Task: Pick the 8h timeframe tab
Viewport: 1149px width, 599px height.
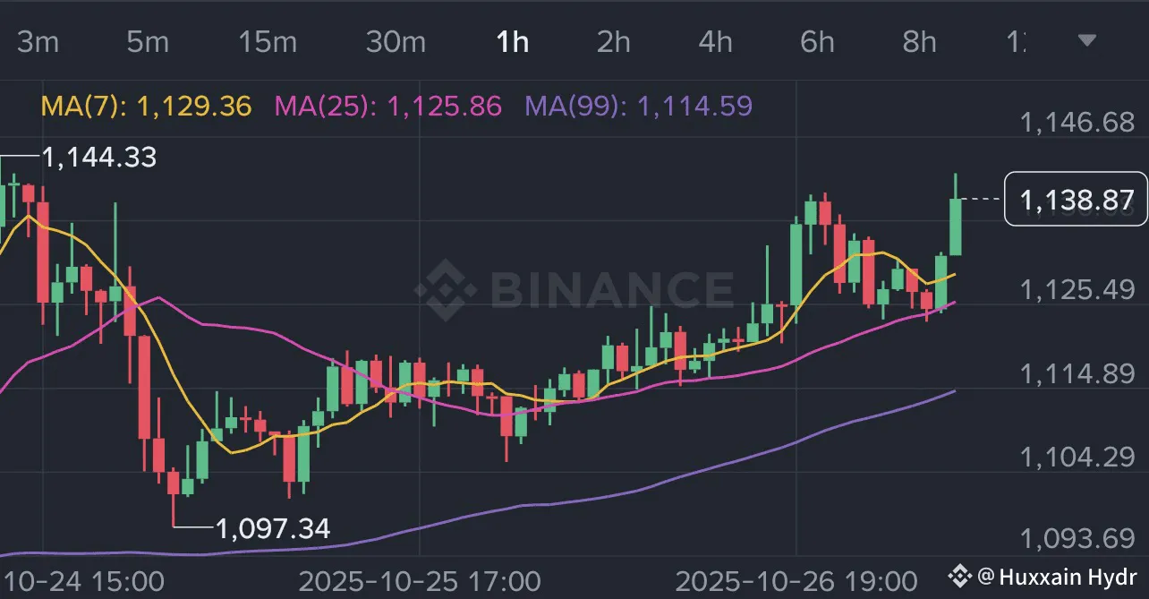Action: 919,41
